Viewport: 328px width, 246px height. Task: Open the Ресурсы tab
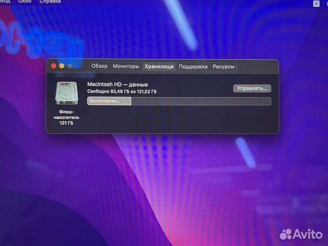[x=224, y=67]
